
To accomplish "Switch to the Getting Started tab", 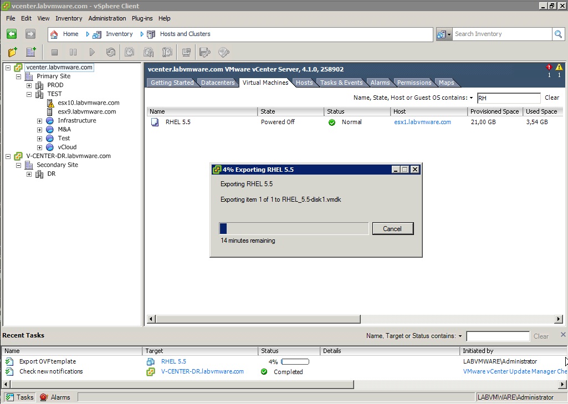I will 172,83.
